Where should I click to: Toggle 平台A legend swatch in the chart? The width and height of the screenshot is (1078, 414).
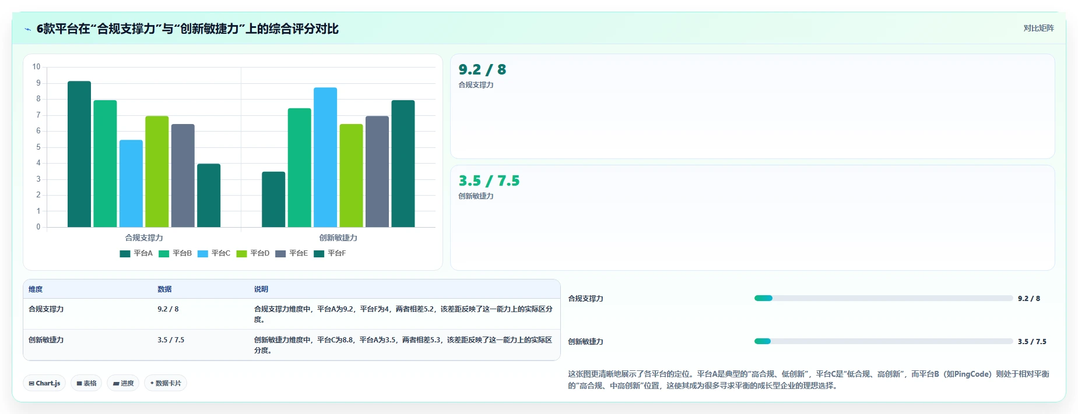pyautogui.click(x=125, y=253)
